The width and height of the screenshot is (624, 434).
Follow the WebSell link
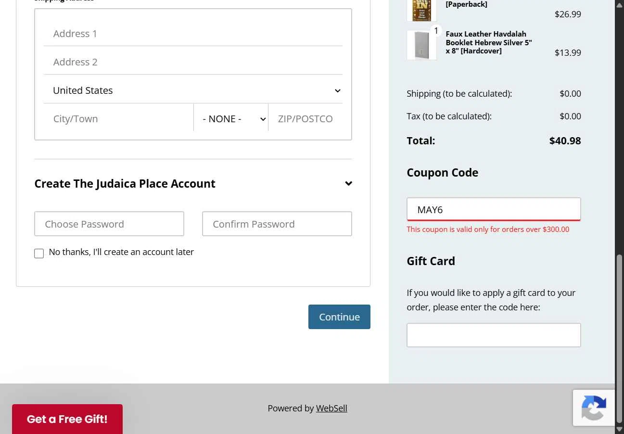331,408
